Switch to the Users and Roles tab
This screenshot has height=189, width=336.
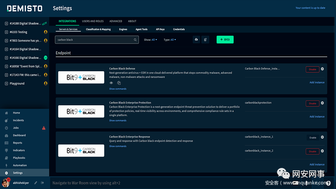coord(93,21)
